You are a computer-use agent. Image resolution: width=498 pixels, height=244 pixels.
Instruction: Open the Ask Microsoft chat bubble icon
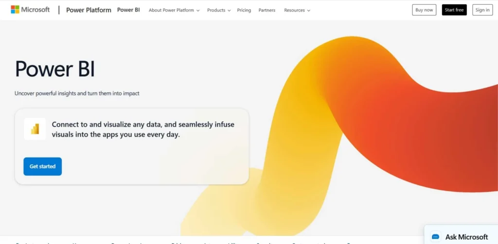436,237
